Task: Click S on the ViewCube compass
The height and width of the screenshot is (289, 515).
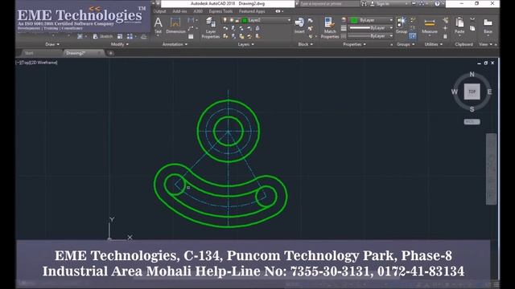Action: click(x=472, y=109)
